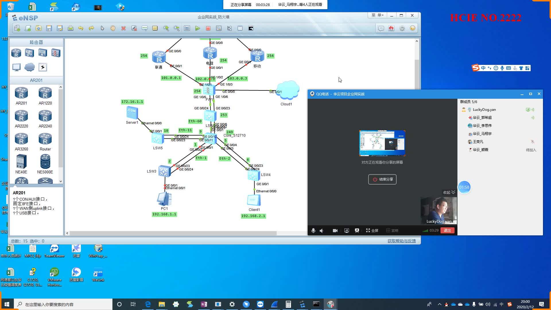Click the 联通 router node
Image resolution: width=551 pixels, height=310 pixels.
(x=159, y=57)
